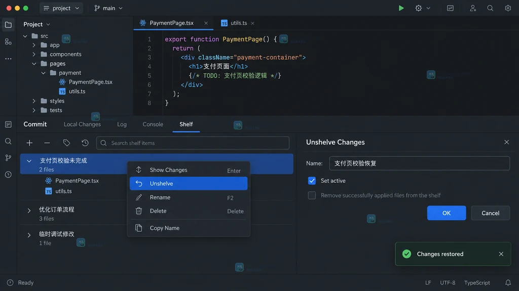Open the Commit tool window sidebar icon
This screenshot has height=291, width=519.
(8, 124)
